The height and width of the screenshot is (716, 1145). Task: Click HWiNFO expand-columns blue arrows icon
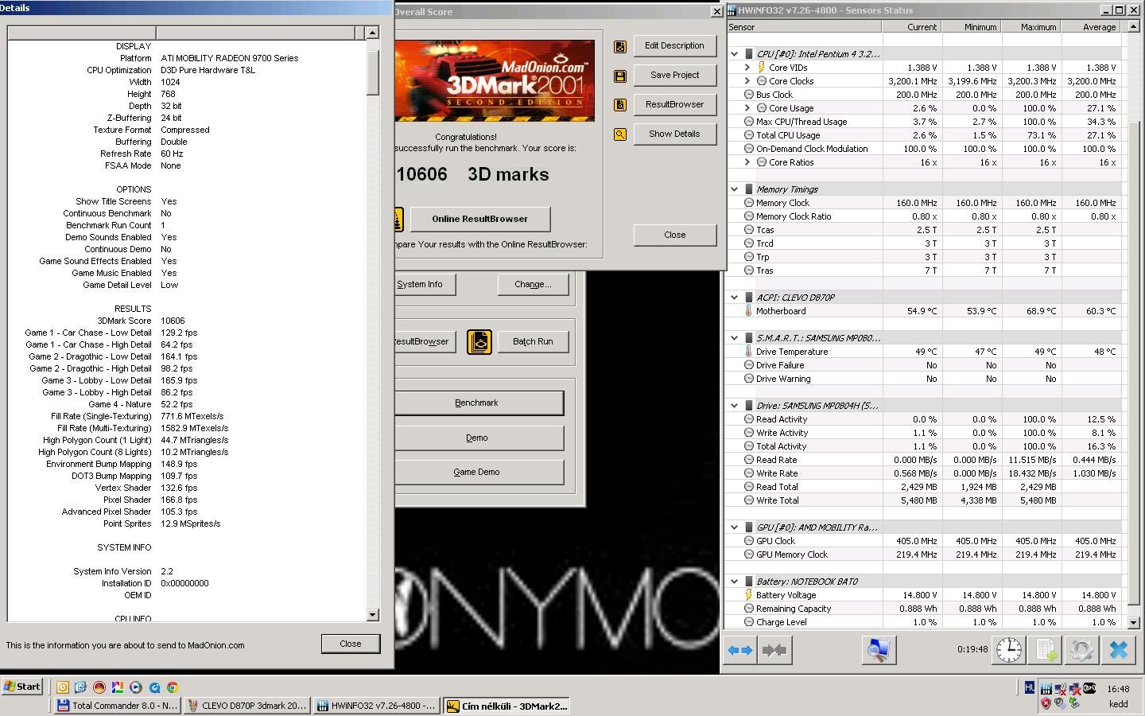tap(740, 650)
